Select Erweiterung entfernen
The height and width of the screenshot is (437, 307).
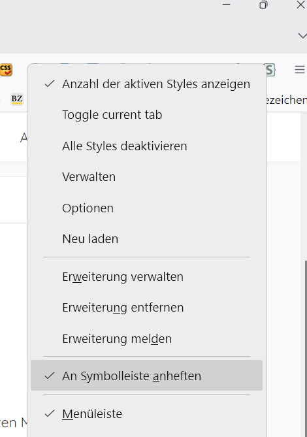(x=146, y=308)
